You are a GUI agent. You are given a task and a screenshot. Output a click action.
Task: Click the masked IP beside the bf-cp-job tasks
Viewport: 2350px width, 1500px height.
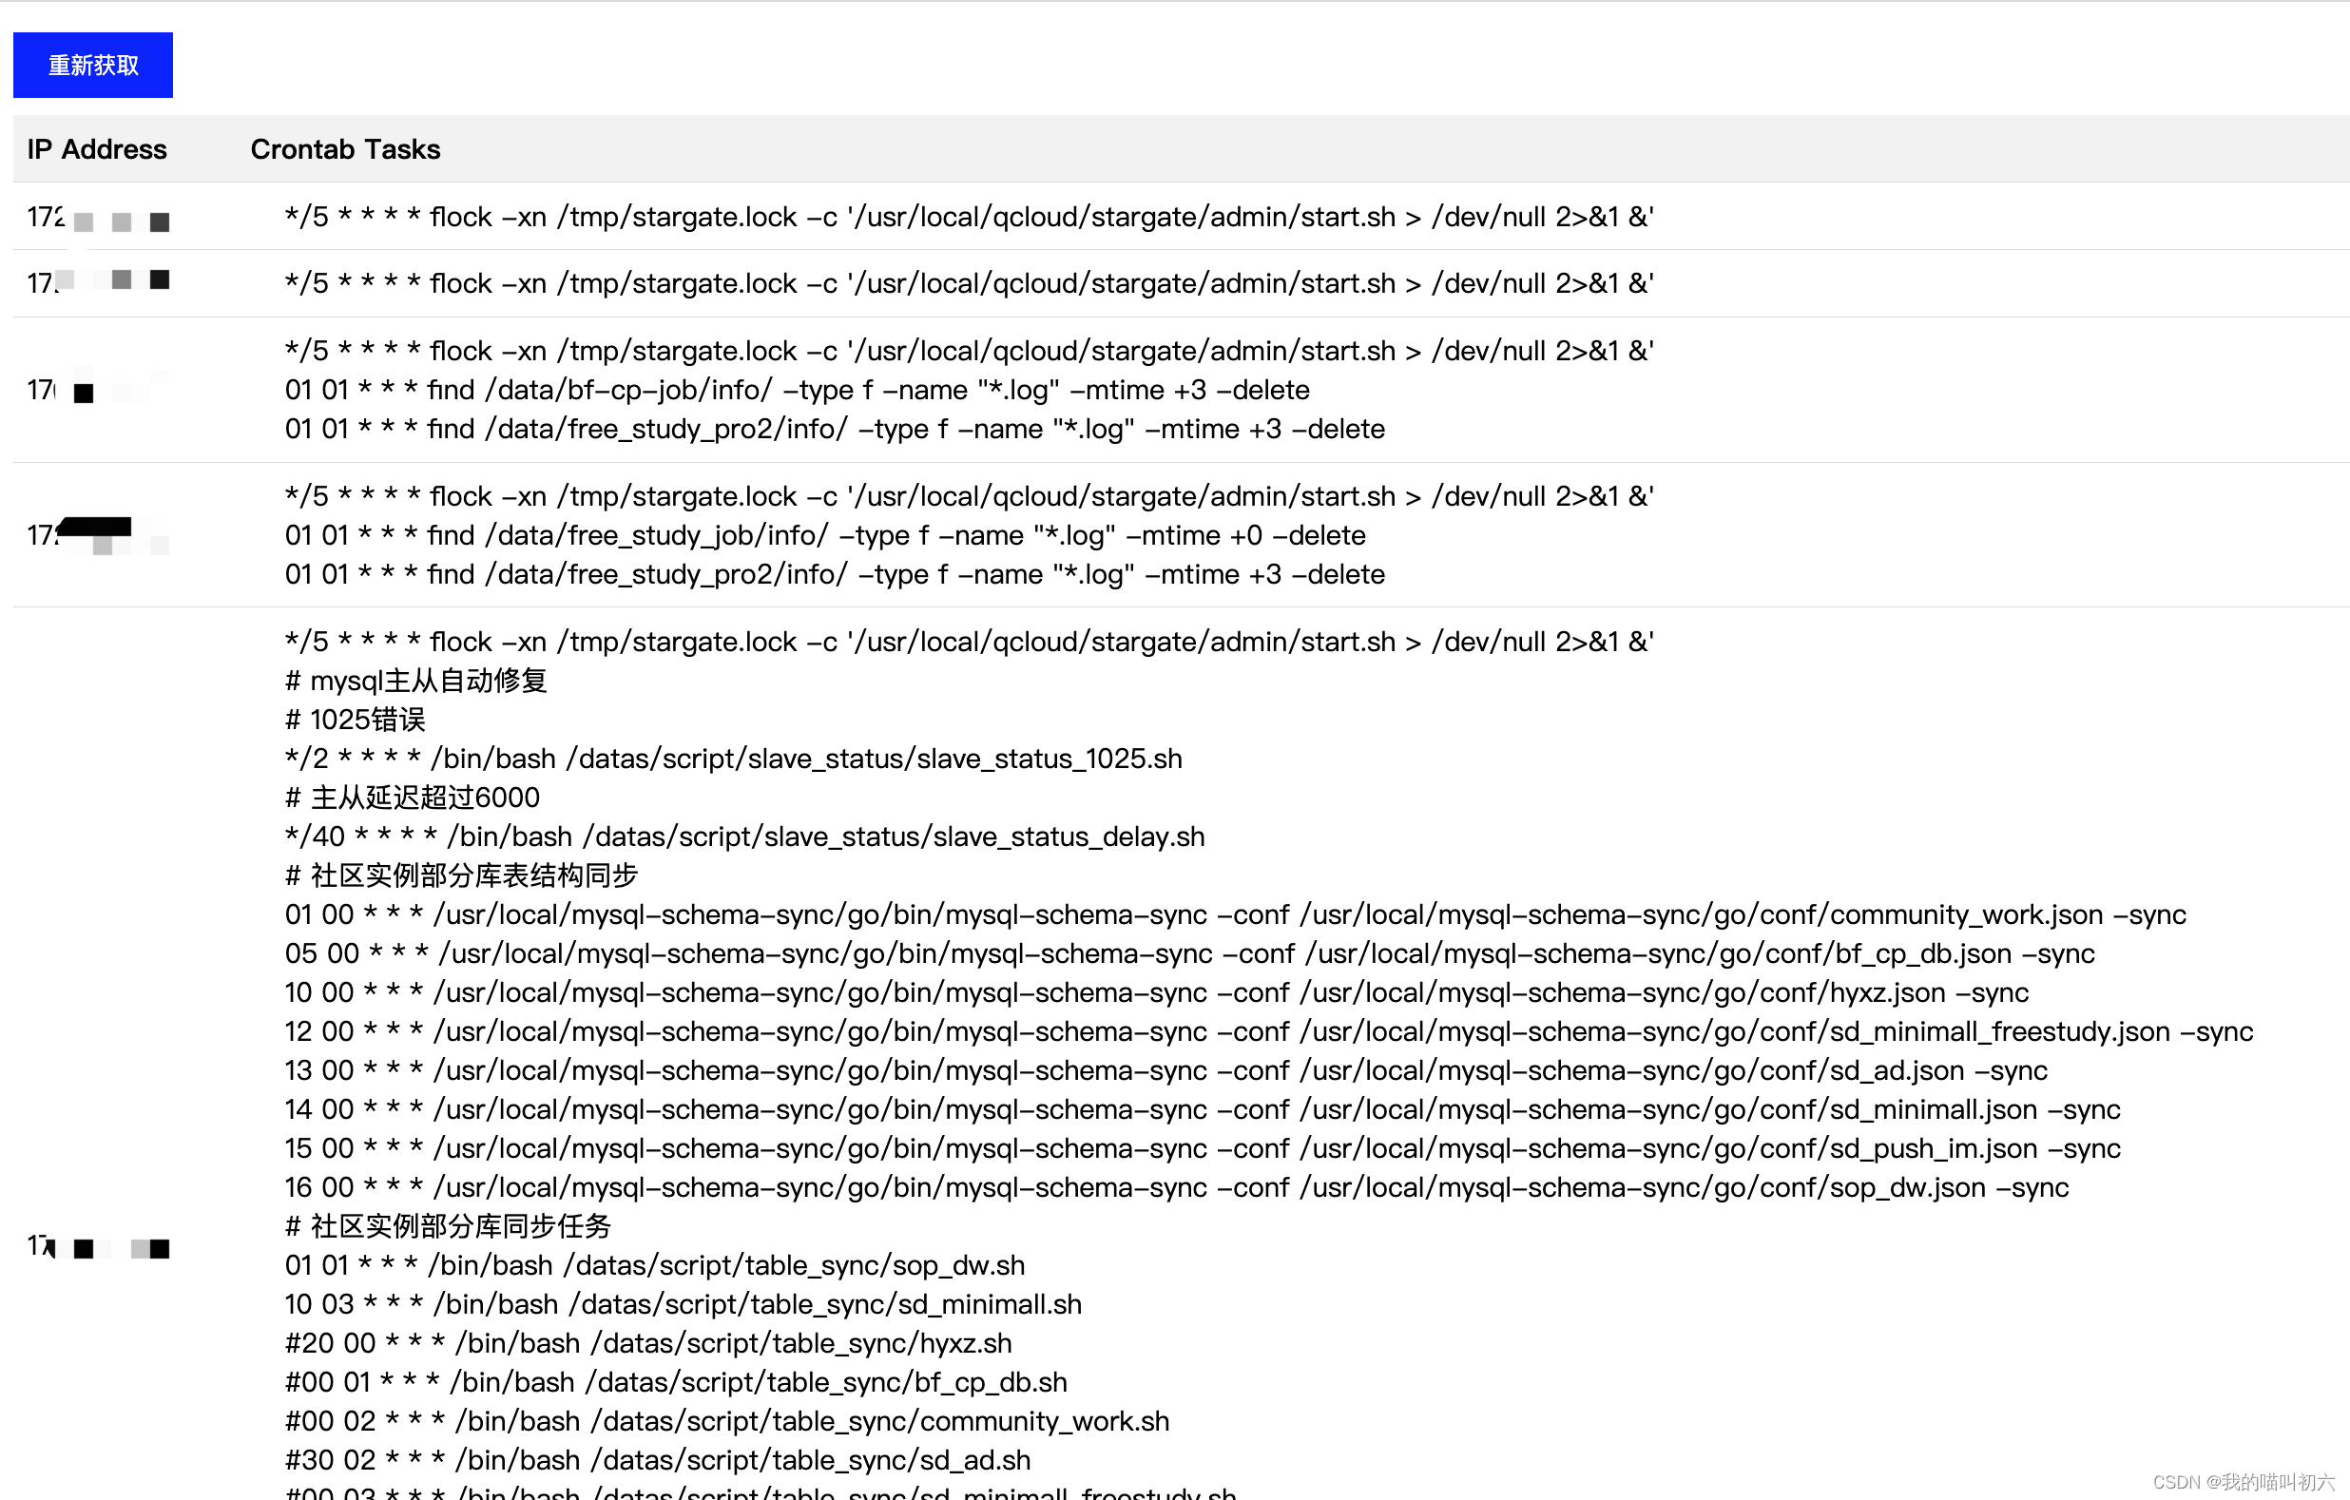99,390
